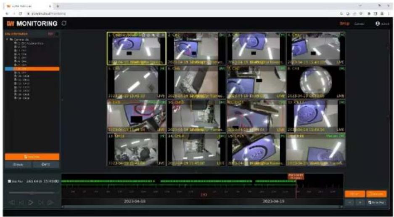Open camera 5 CH5 video tile
This screenshot has height=217, width=394.
pyautogui.click(x=136, y=82)
